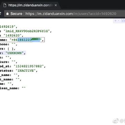Click the timestamp "1534821957882"
The image size is (125, 125).
29,66
